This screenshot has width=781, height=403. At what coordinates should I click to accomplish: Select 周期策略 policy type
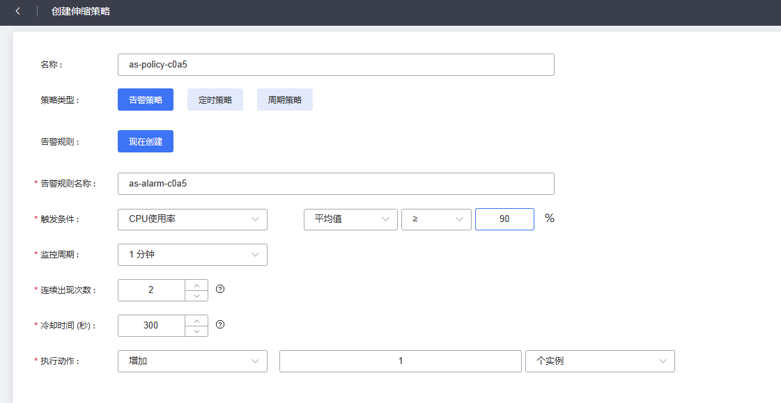pos(285,100)
